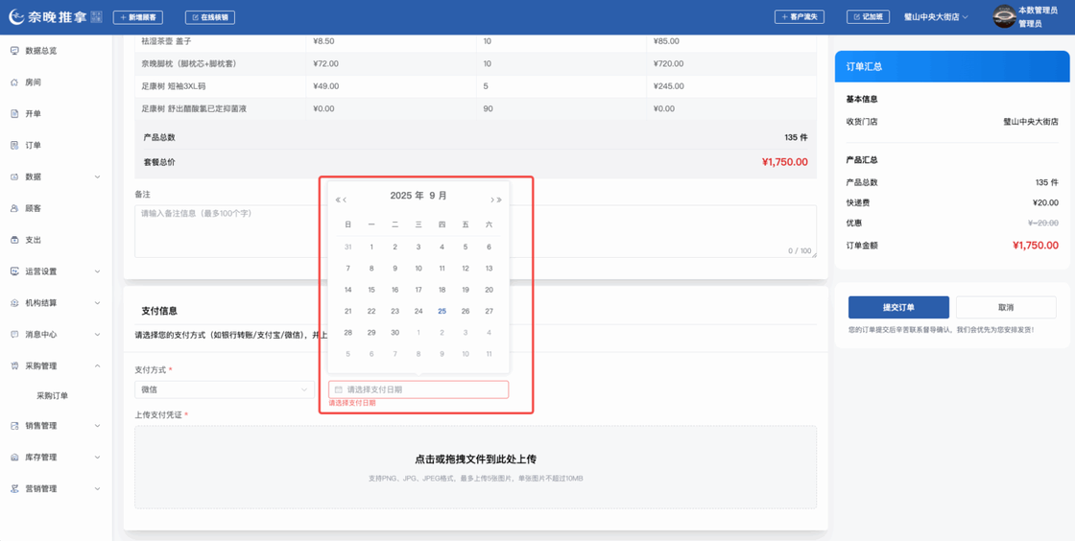Click the 支出 wallet icon in sidebar

(14, 240)
